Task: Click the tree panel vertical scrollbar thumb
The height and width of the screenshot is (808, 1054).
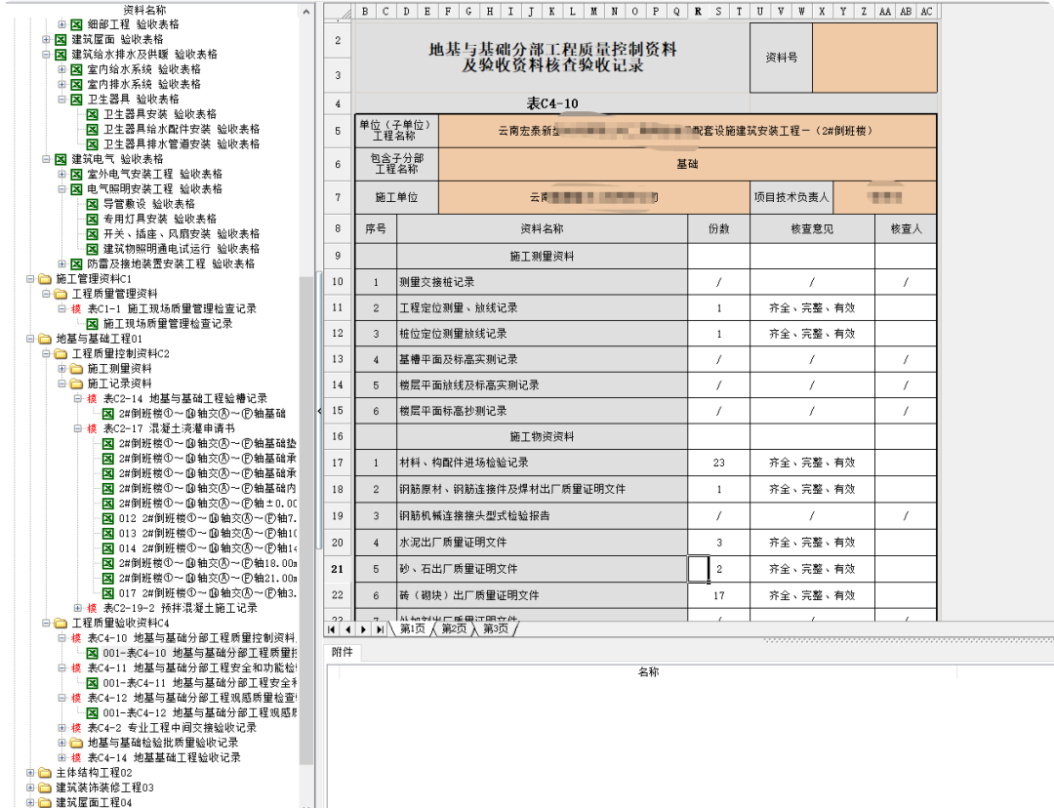Action: click(x=306, y=521)
